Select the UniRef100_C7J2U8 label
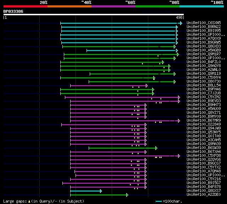The image size is (227, 204). (204, 93)
